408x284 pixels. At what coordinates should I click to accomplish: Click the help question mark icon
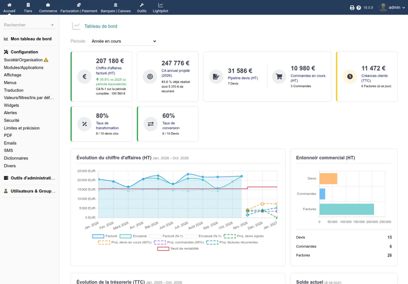tap(359, 8)
